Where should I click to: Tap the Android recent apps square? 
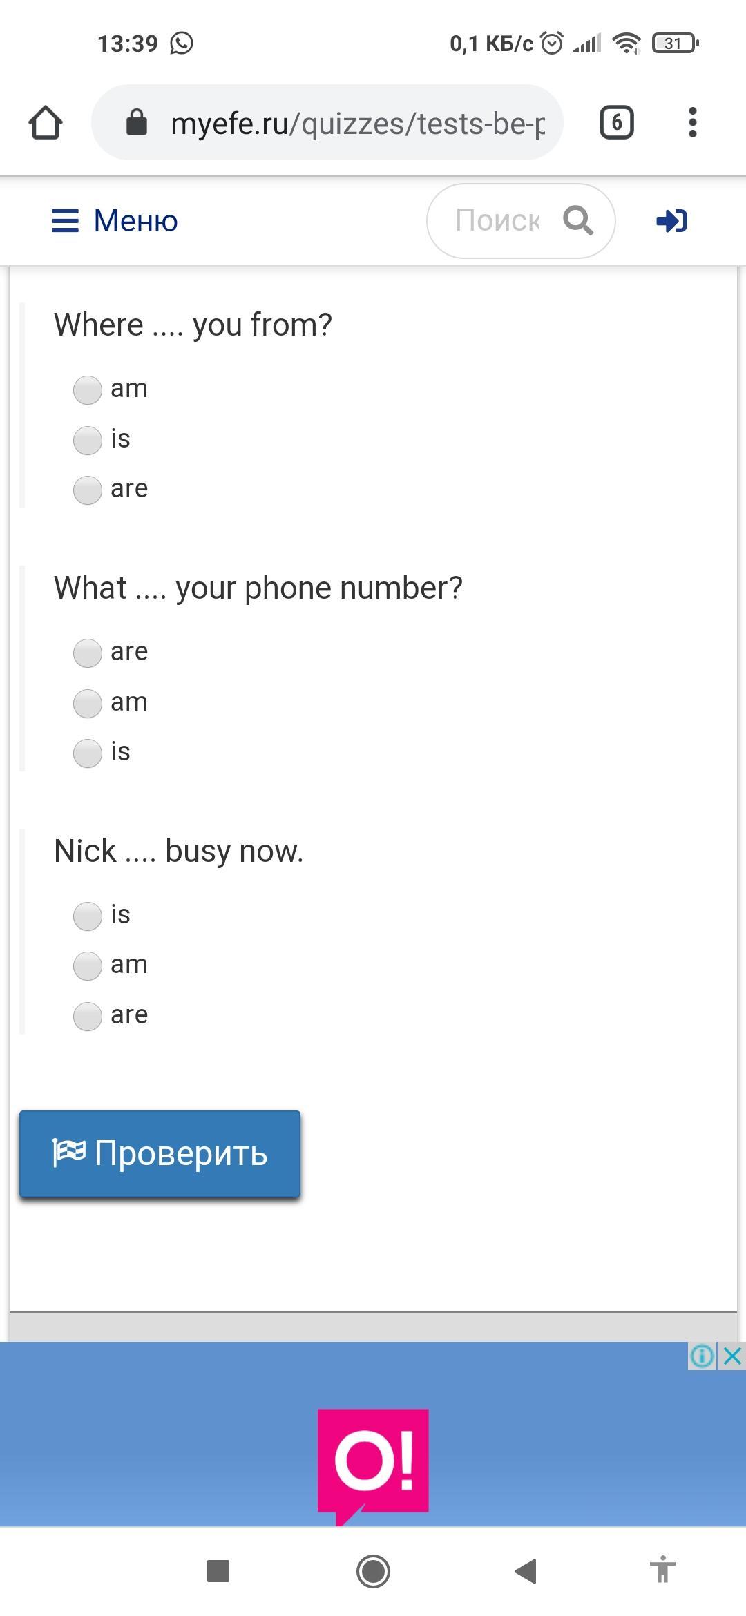[218, 1571]
